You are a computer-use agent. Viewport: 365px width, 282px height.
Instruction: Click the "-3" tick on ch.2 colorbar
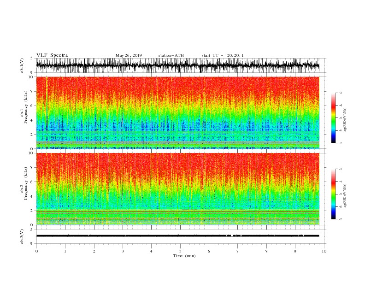[340, 169]
